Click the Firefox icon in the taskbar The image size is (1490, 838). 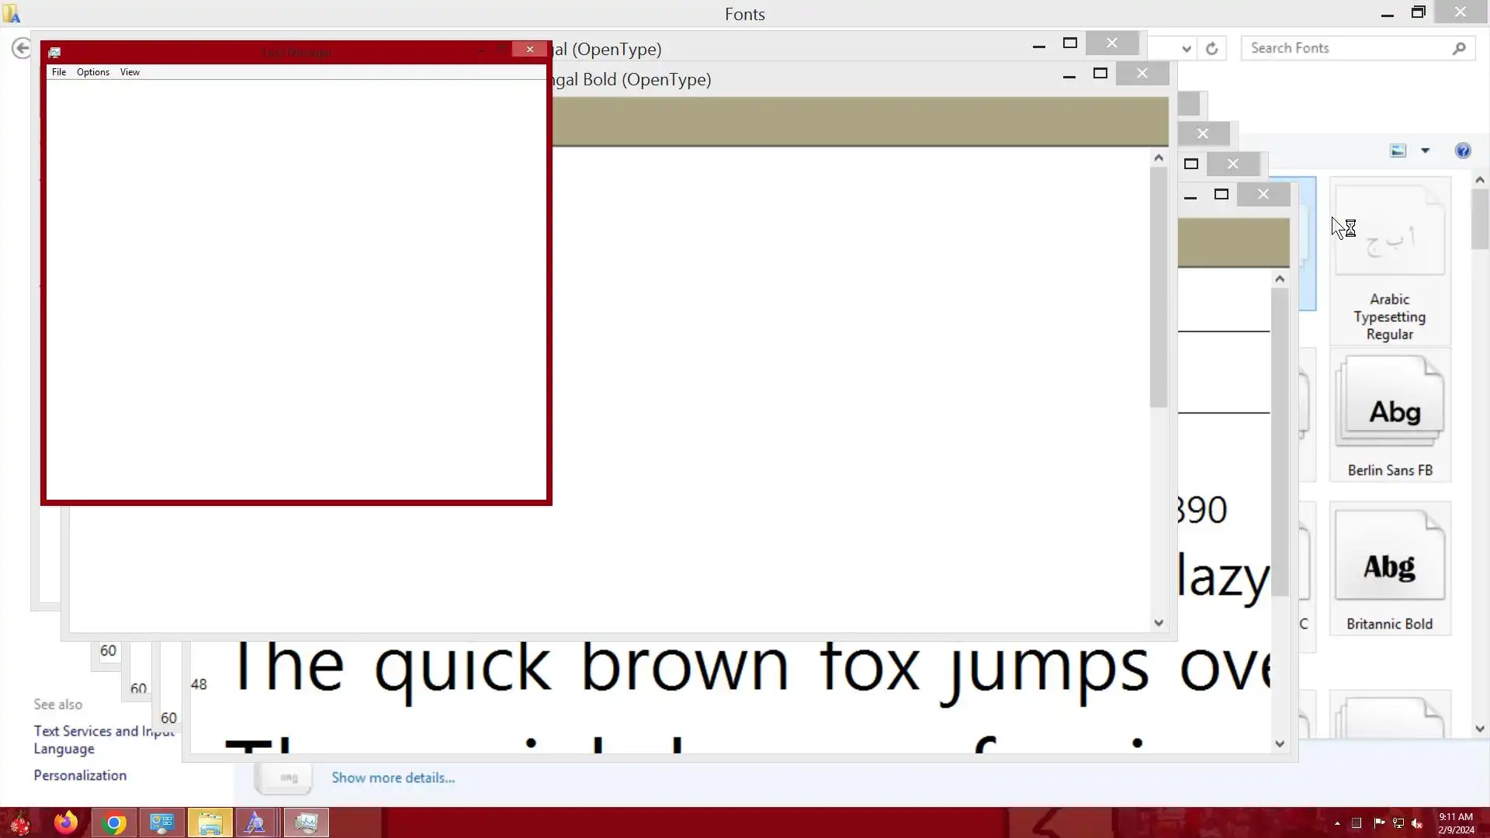[x=66, y=822]
